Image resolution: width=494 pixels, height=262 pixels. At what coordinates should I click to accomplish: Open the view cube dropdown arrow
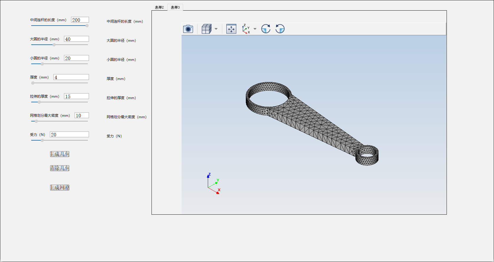point(216,29)
